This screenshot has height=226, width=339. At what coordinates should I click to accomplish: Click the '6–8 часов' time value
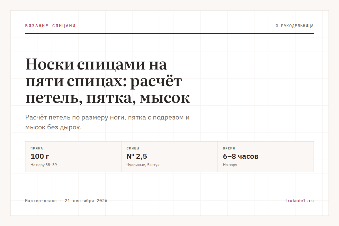241,156
